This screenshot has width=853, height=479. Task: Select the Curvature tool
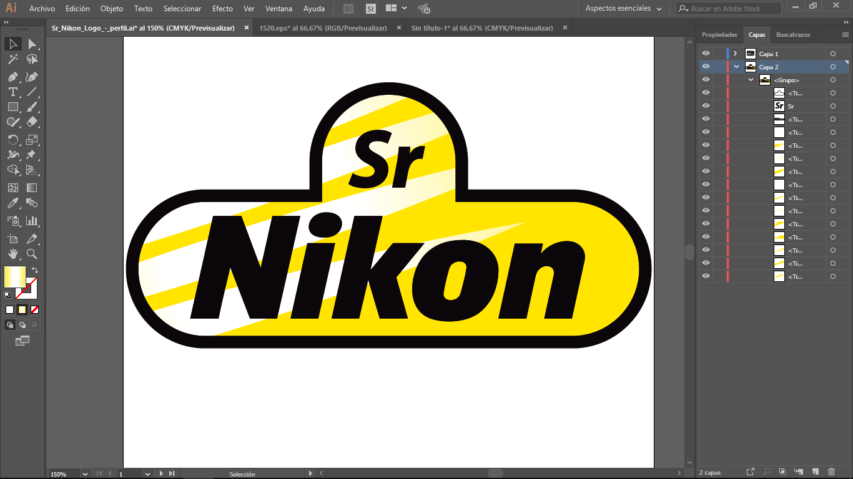tap(32, 77)
